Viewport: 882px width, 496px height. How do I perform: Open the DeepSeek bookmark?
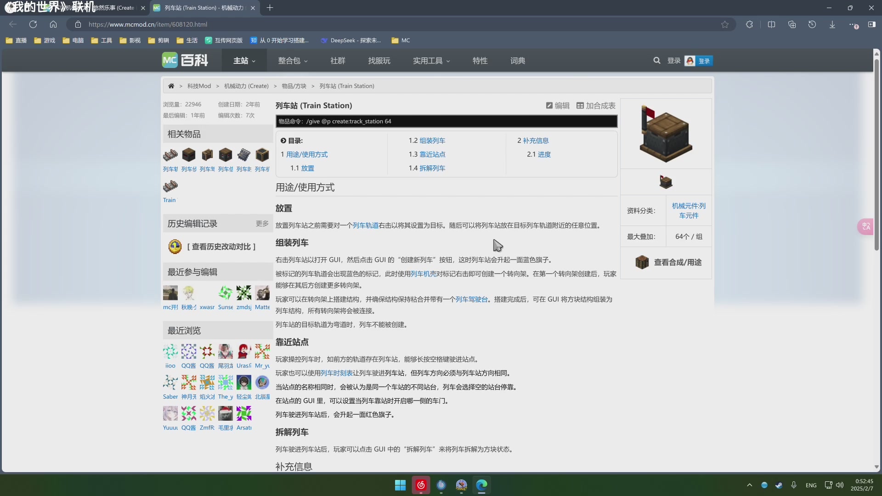click(351, 40)
